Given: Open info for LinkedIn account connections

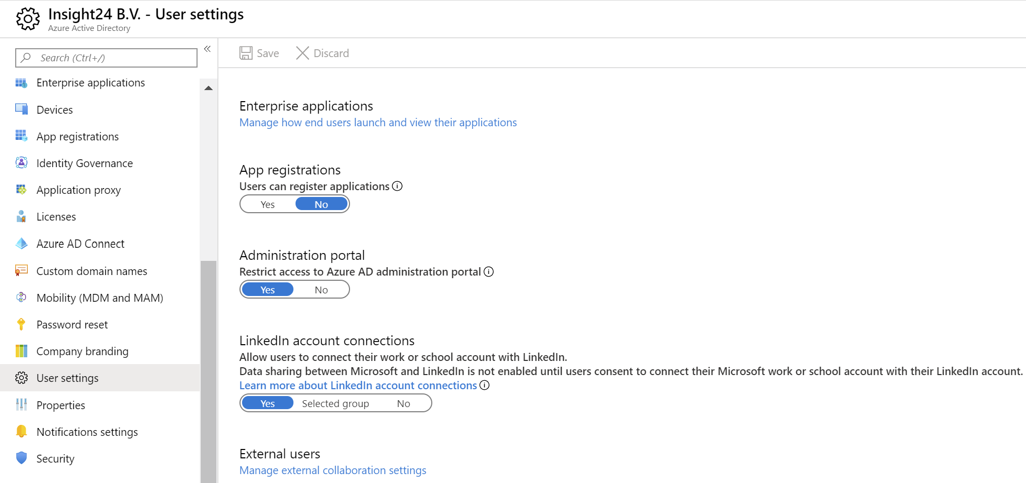Looking at the screenshot, I should (x=485, y=385).
